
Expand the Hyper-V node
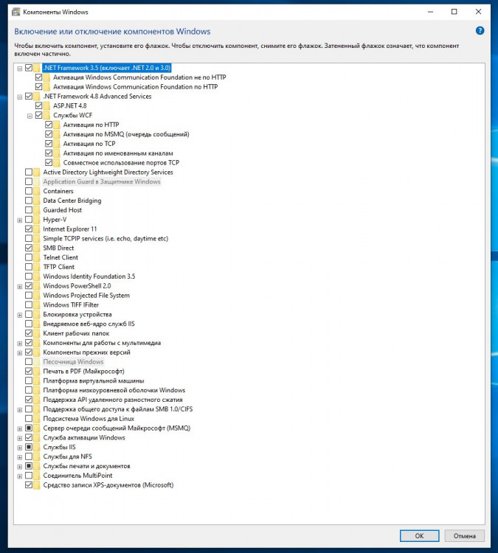[20, 220]
